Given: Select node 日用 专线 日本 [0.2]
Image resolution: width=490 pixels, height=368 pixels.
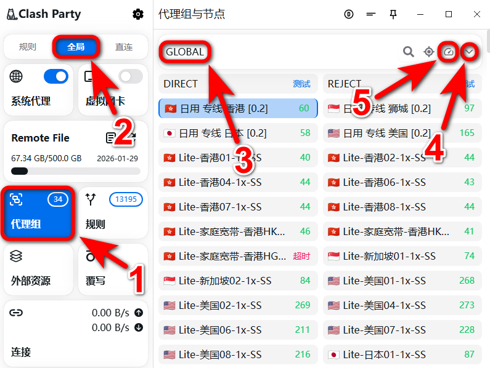Looking at the screenshot, I should point(238,133).
